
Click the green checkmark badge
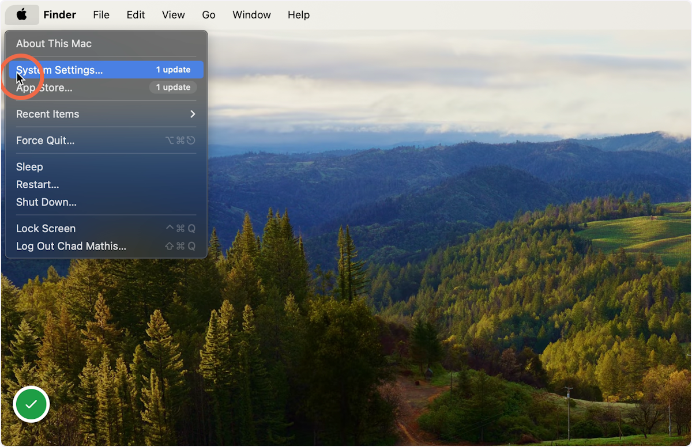click(31, 404)
